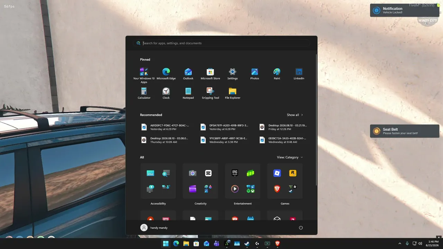
Task: Show hidden system tray icons
Action: pyautogui.click(x=400, y=243)
